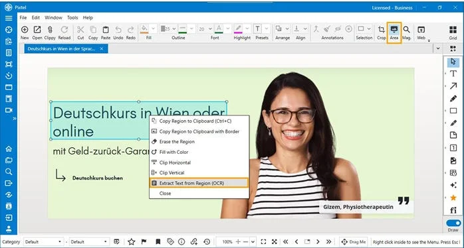Image resolution: width=464 pixels, height=248 pixels.
Task: Select the Arrow drawing tool
Action: click(453, 86)
